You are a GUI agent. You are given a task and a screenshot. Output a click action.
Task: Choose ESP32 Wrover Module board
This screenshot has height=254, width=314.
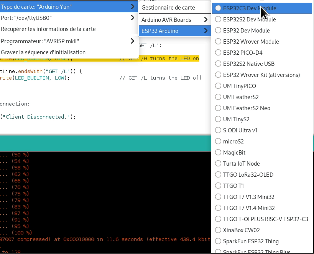click(262, 42)
